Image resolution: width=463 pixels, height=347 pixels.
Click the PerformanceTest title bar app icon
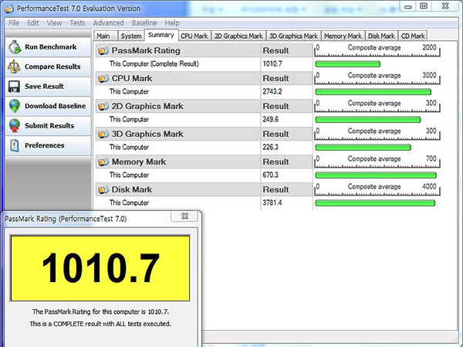point(8,9)
